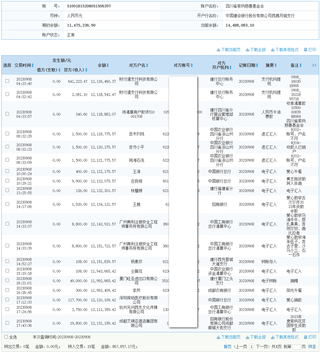Tick checkbox for 林慧婷 row
The height and width of the screenshot is (352, 320).
pos(7,190)
